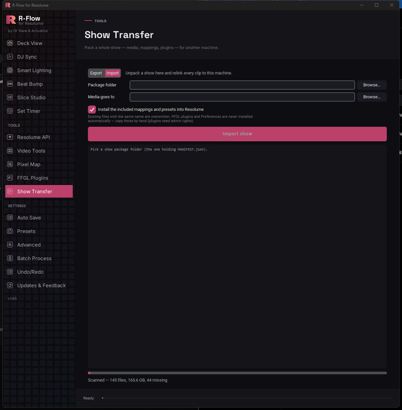Click the Import show button

point(237,134)
